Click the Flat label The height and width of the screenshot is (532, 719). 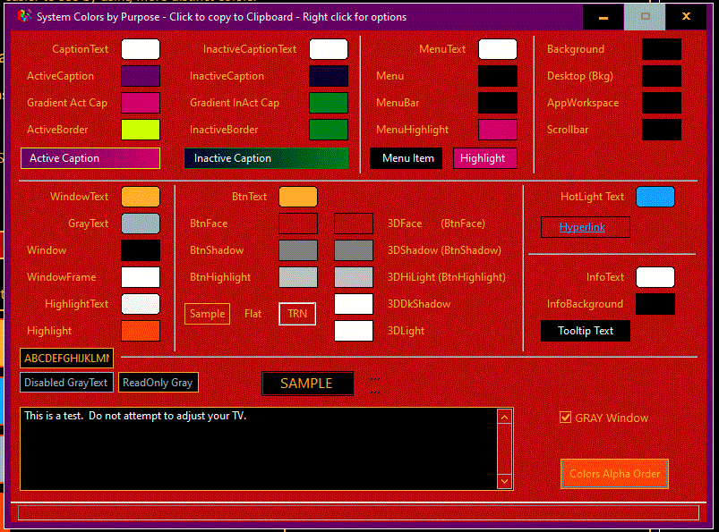253,314
